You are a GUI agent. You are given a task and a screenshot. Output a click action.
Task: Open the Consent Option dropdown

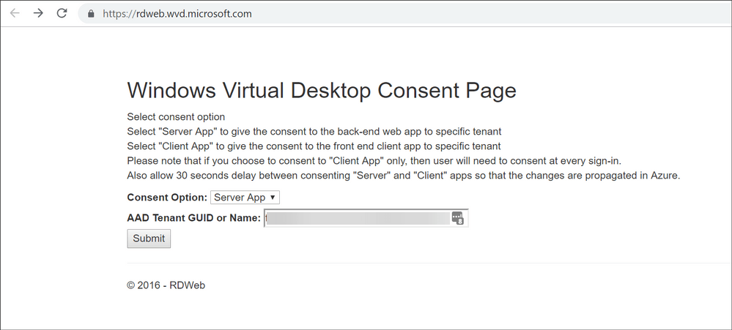pyautogui.click(x=245, y=198)
